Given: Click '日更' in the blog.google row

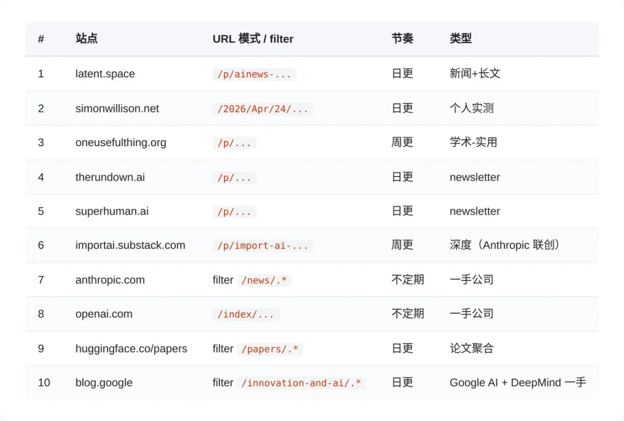Looking at the screenshot, I should pyautogui.click(x=402, y=383).
